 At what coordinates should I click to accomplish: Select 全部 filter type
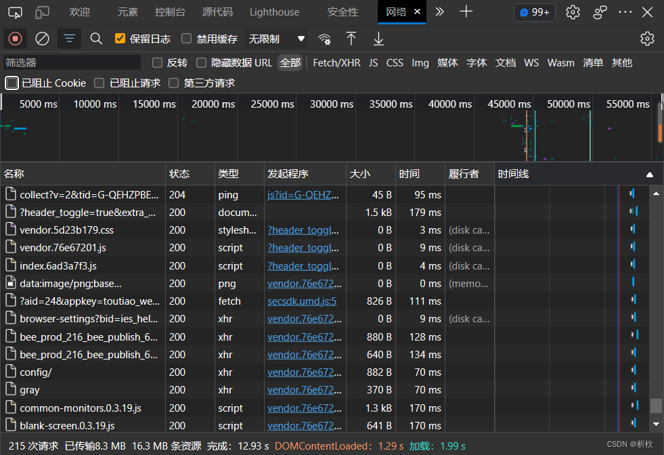click(290, 63)
